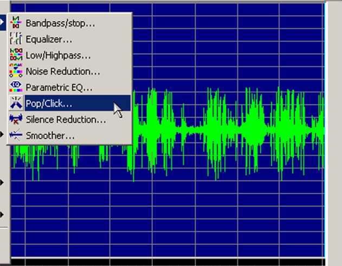
Task: Select Low/Highpass... menu entry
Action: coord(70,55)
